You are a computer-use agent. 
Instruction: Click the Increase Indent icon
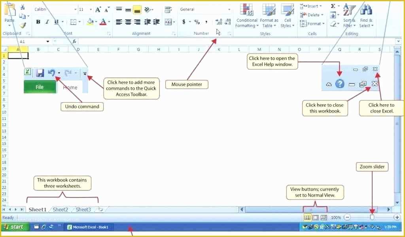156,22
